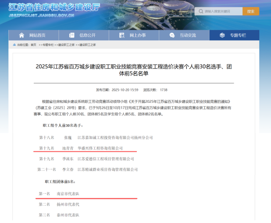271x223 pixels.
Task: Click the 首页 breadcrumb link
Action: 34,45
